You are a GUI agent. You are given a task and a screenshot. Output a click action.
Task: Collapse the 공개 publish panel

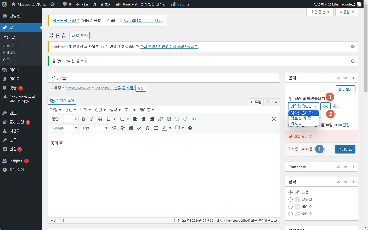pos(353,78)
